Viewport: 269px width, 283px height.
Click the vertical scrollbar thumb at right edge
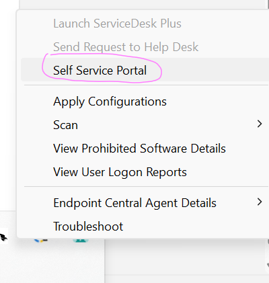click(x=268, y=241)
